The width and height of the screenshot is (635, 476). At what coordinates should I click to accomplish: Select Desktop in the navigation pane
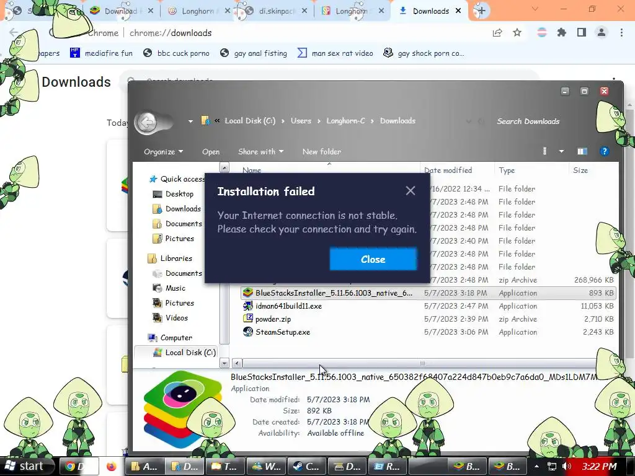click(179, 194)
